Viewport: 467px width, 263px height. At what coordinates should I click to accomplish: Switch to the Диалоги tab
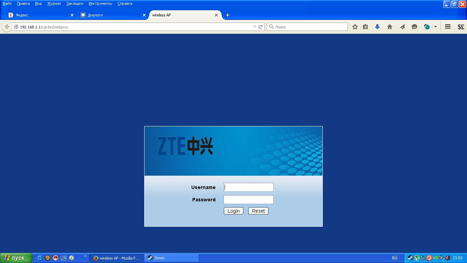(x=113, y=15)
